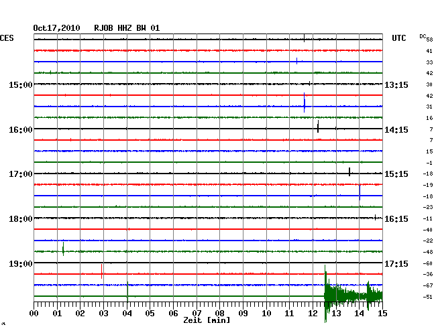Select the 16:00 local time label
The image size is (436, 331).
point(21,130)
